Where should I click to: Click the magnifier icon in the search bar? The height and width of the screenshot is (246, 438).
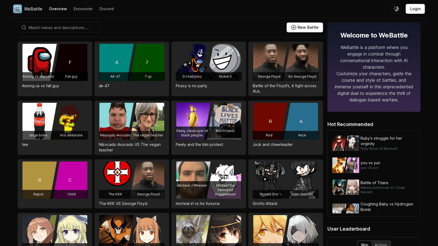click(x=24, y=28)
